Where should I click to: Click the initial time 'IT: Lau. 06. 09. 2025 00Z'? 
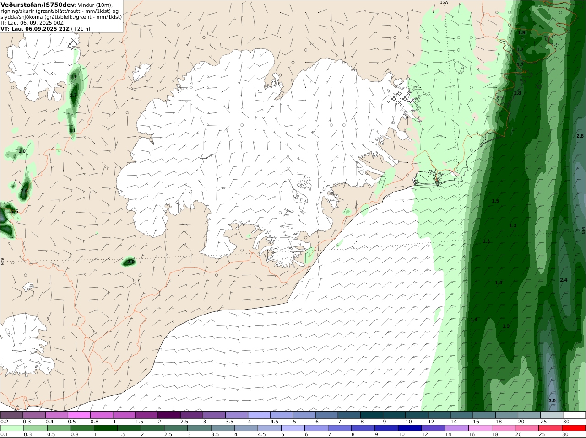pyautogui.click(x=32, y=22)
